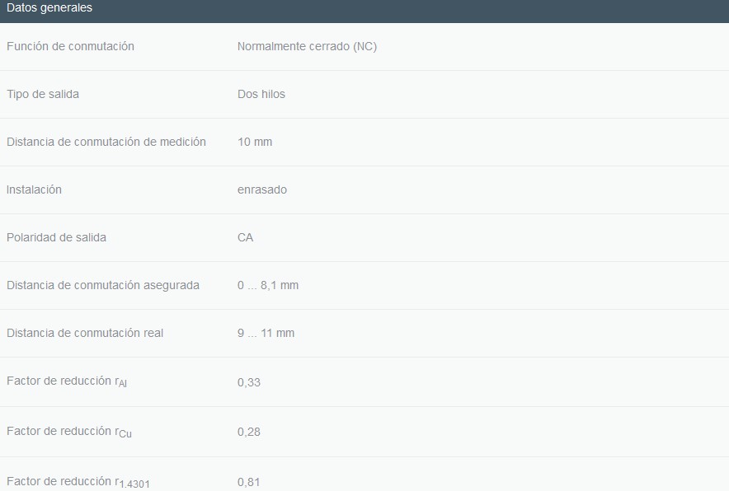Click the value 'Normalmente cerrado (NC)'

point(307,46)
